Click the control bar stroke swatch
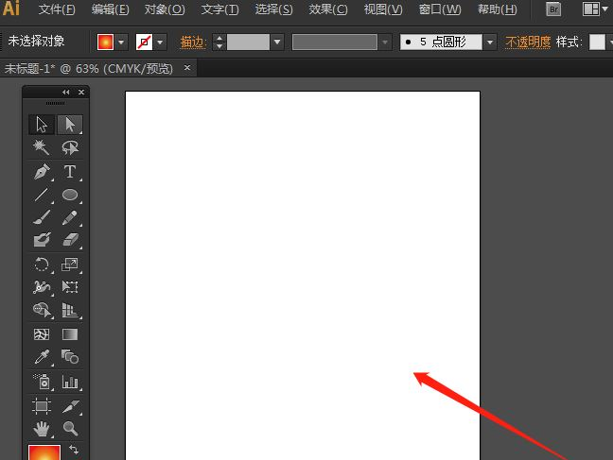Image resolution: width=613 pixels, height=460 pixels. coord(144,42)
